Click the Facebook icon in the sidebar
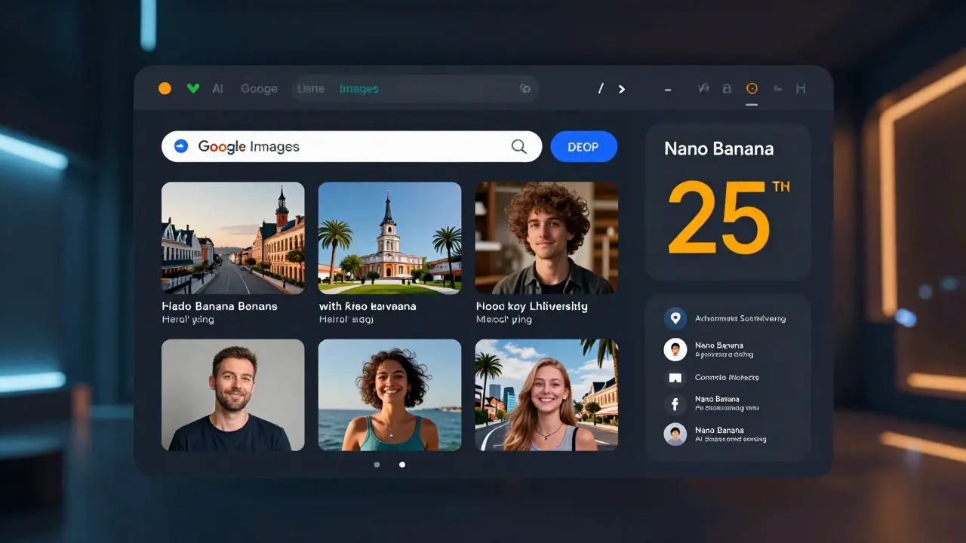The image size is (966, 543). tap(675, 403)
